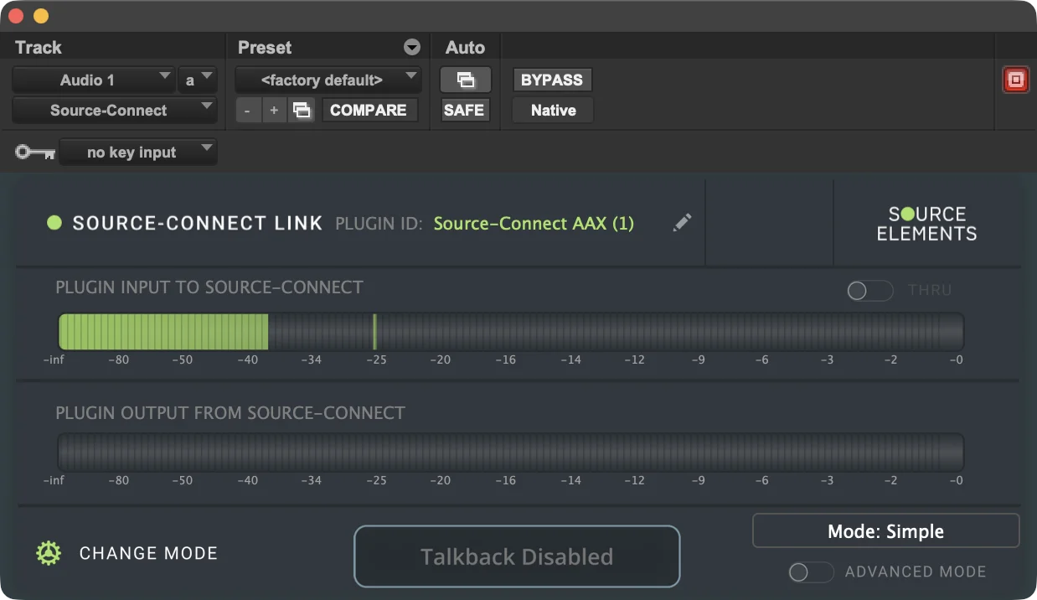Toggle COMPARE preset button

coord(369,110)
